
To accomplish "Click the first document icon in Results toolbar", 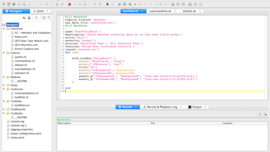I will coord(260,114).
